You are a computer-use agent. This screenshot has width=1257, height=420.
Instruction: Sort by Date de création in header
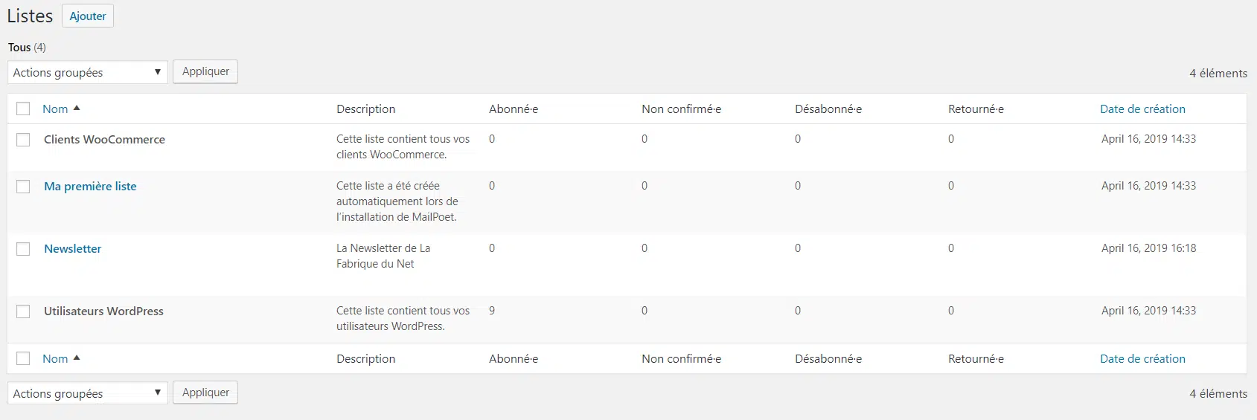click(1142, 109)
